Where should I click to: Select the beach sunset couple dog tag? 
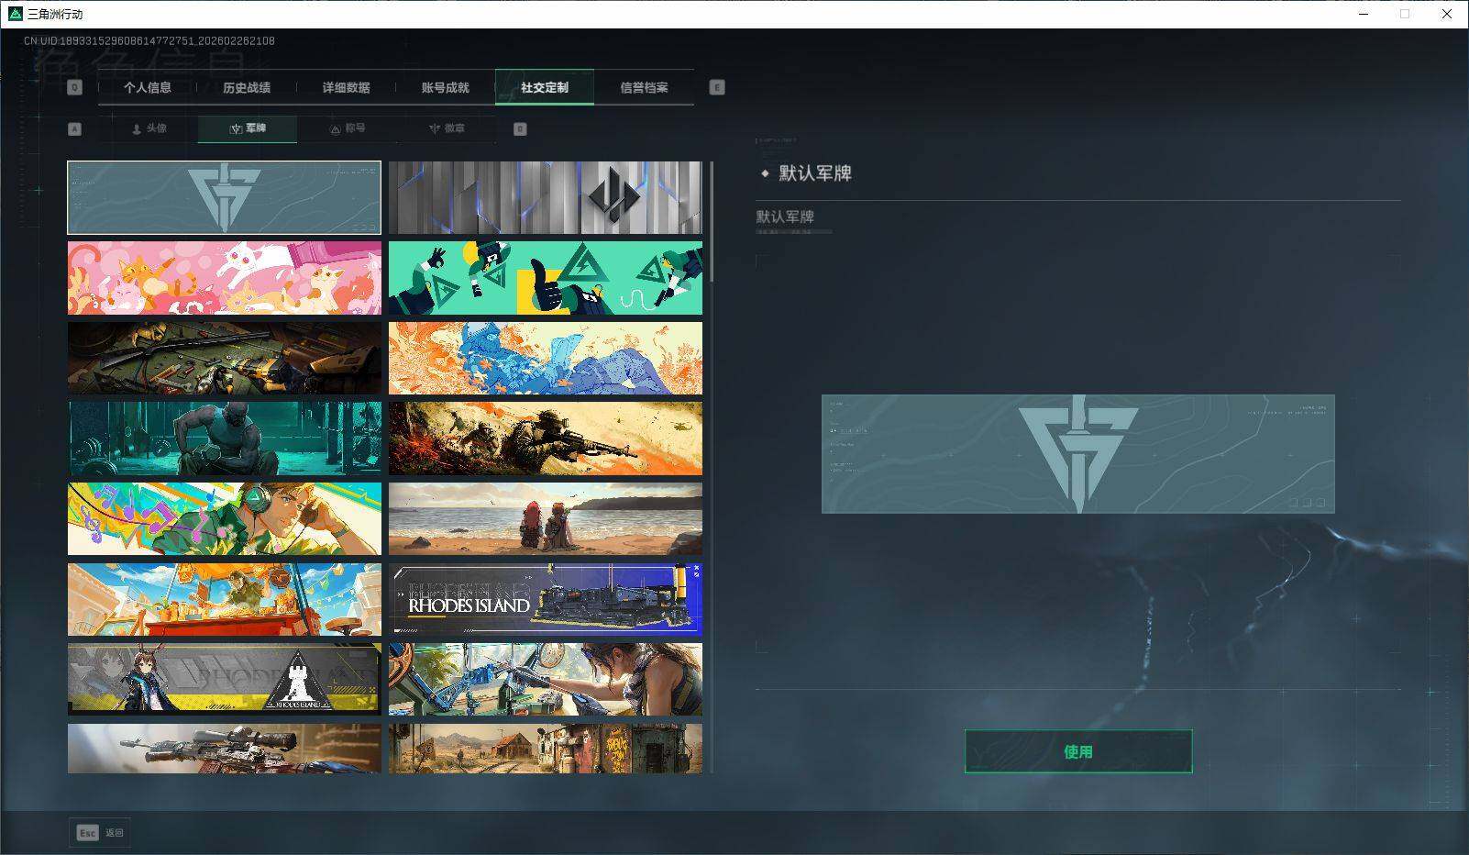(x=546, y=519)
